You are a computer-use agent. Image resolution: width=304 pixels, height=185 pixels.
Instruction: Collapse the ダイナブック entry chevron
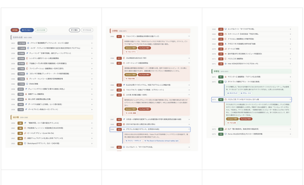click(x=290, y=82)
